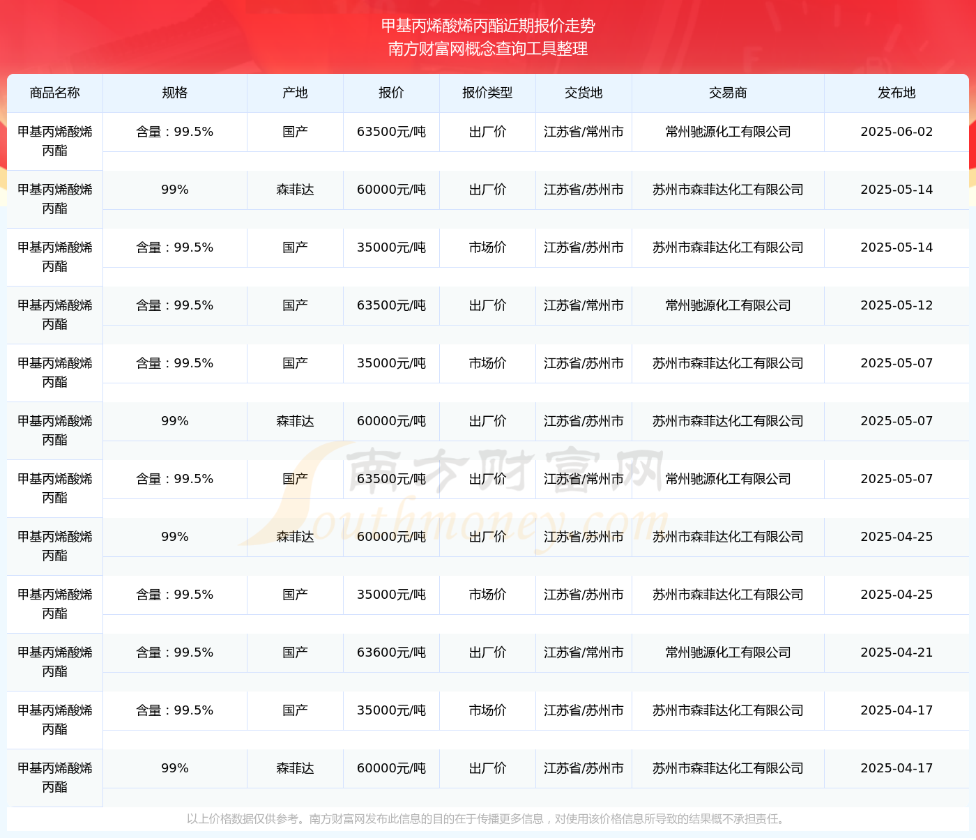976x840 pixels.
Task: Click 63500元/吨 in the 2025-06-02 row
Action: pos(391,132)
